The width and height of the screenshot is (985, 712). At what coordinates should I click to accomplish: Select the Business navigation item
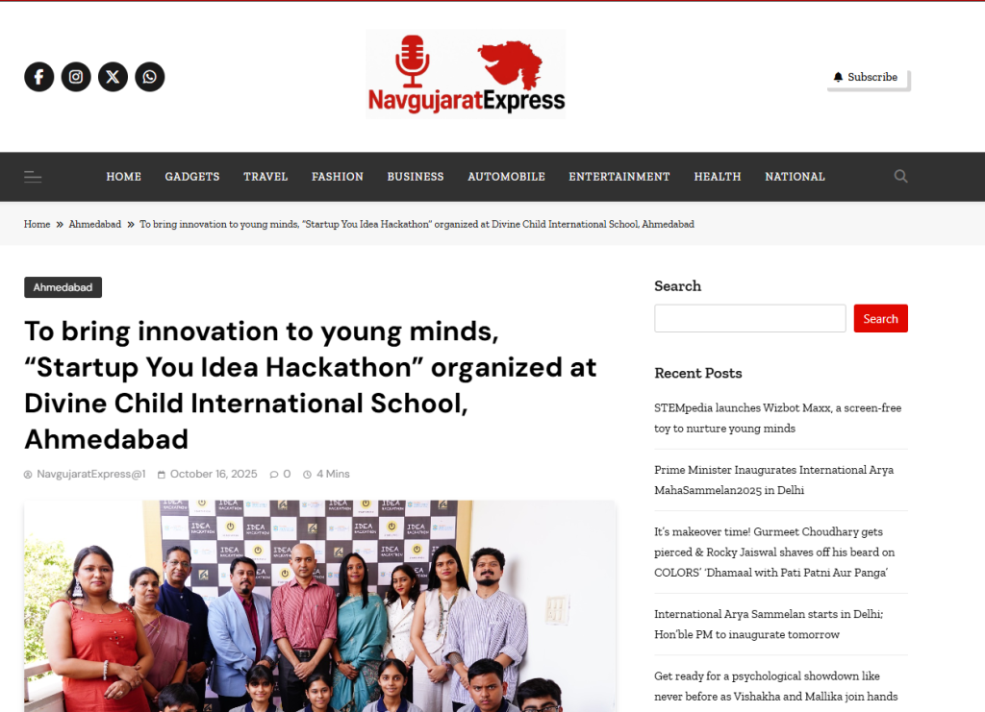pos(416,177)
